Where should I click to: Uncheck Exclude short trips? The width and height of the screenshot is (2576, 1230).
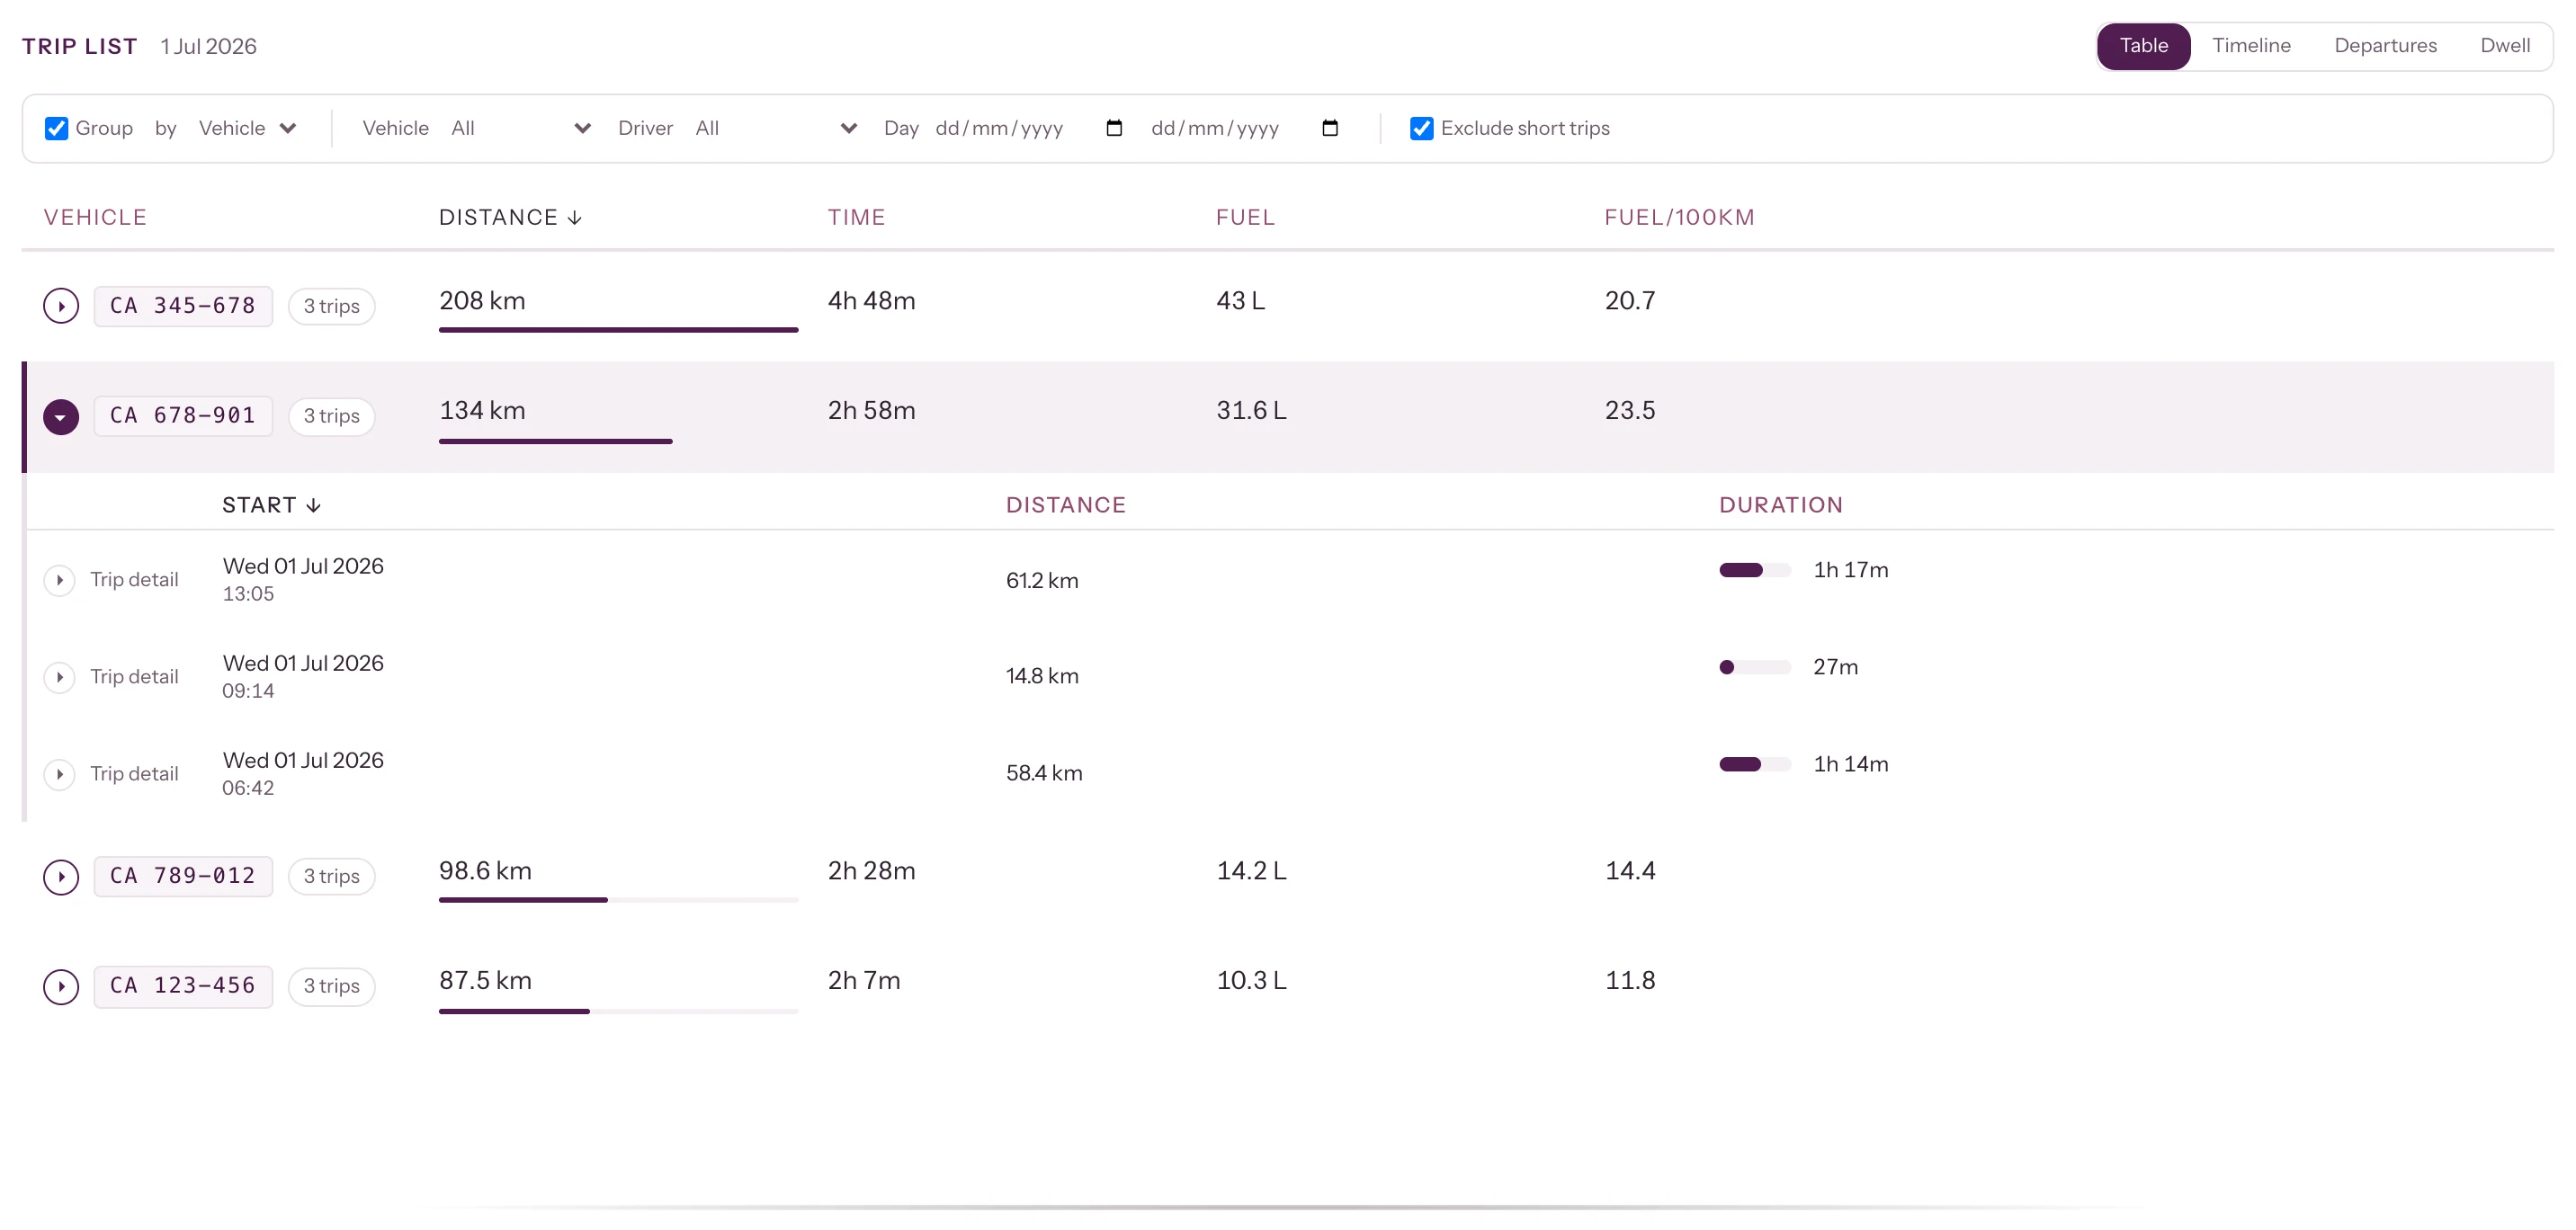[1421, 128]
